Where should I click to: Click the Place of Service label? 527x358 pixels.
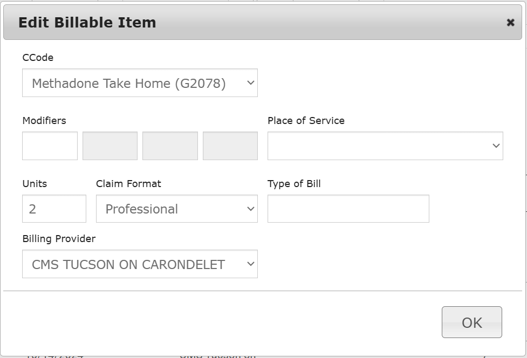tap(306, 121)
